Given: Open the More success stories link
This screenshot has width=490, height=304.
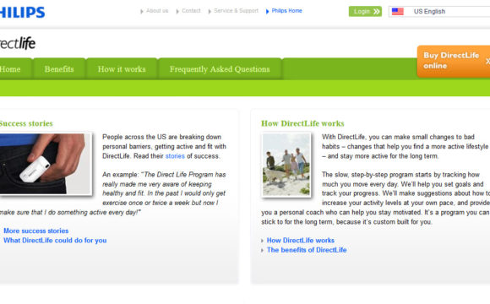Looking at the screenshot, I should click(x=36, y=231).
